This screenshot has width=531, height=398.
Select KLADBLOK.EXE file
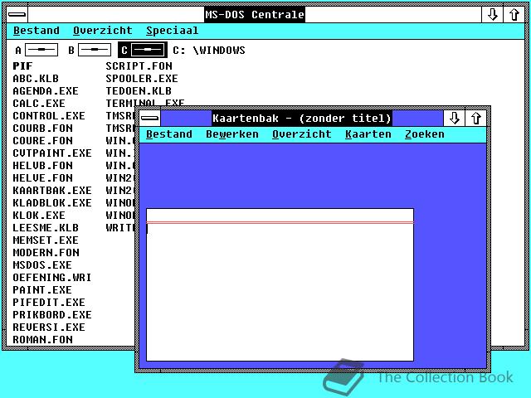click(x=52, y=202)
